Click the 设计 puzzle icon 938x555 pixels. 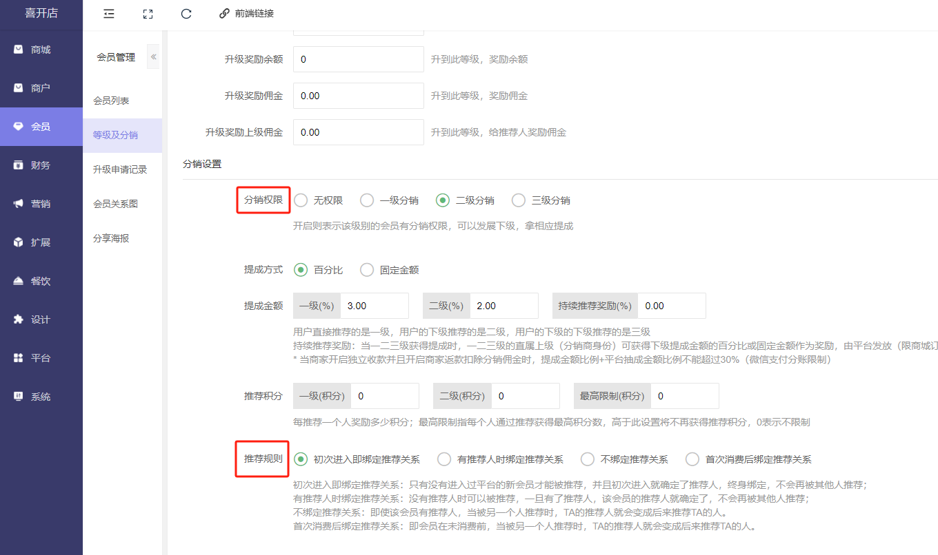pos(19,320)
